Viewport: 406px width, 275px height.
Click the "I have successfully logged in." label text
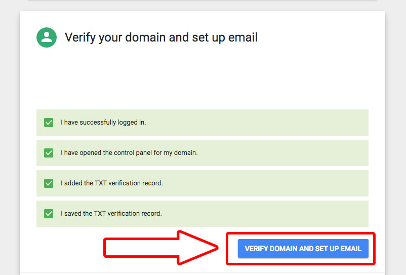point(103,123)
